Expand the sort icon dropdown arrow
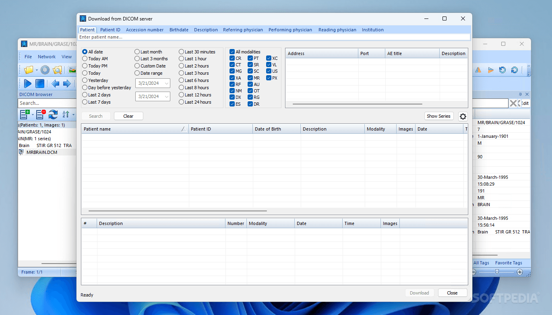Screen dimensions: 552x315 (73, 115)
